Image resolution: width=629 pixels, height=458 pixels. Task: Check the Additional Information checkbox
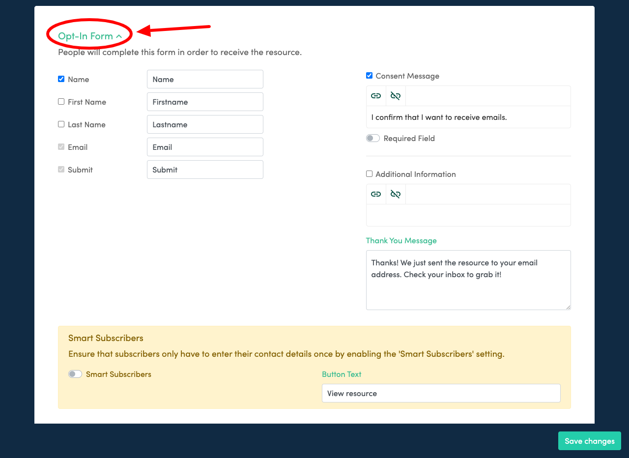click(369, 173)
